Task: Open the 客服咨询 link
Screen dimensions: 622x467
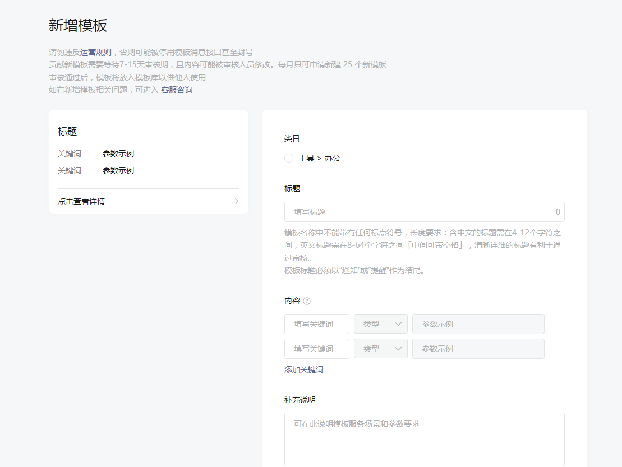Action: coord(177,90)
